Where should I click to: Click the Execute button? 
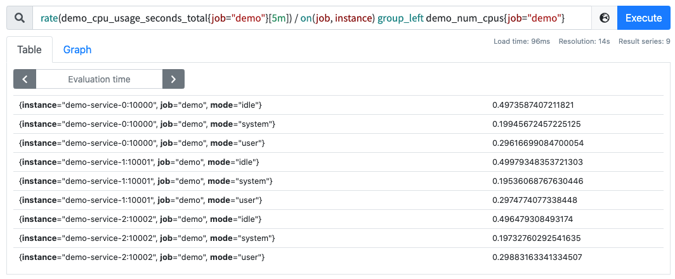click(x=643, y=18)
